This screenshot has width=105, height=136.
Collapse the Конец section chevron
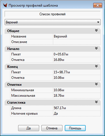96,66
